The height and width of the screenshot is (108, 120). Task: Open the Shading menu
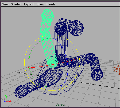(16, 4)
